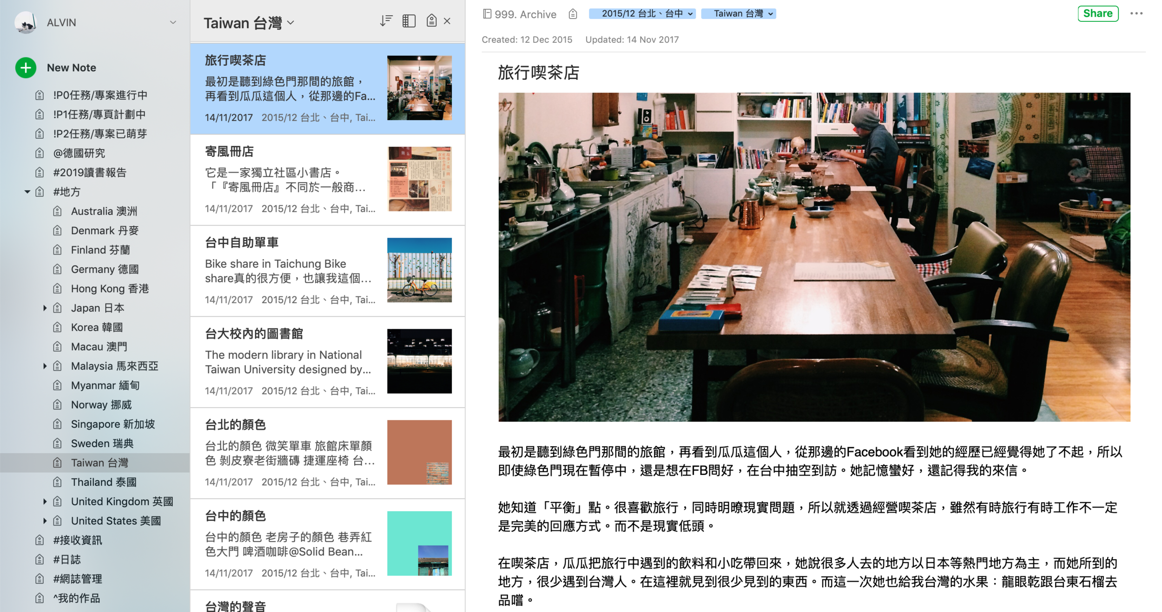Select the Denmark 丹麥 tag

(105, 231)
